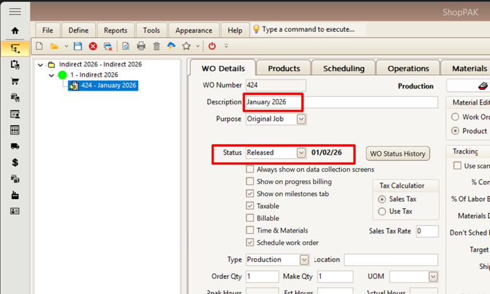Open the Reports menu

pyautogui.click(x=115, y=30)
